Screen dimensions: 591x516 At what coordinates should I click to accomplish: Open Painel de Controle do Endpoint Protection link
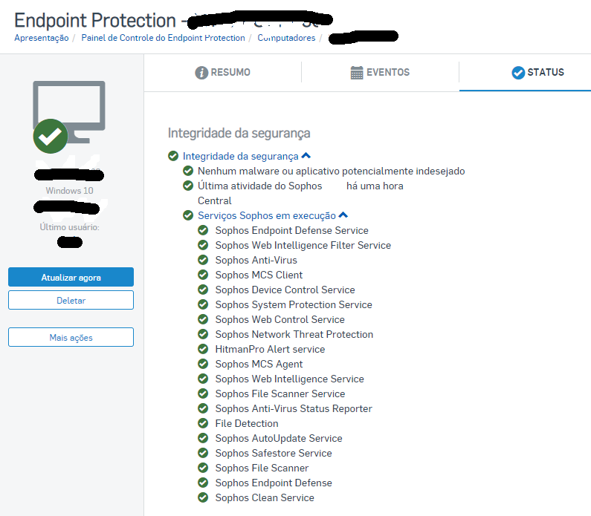click(164, 38)
